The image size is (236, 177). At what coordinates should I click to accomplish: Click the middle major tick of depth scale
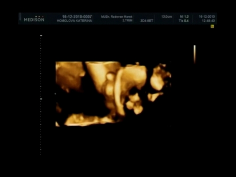pyautogui.click(x=41, y=99)
